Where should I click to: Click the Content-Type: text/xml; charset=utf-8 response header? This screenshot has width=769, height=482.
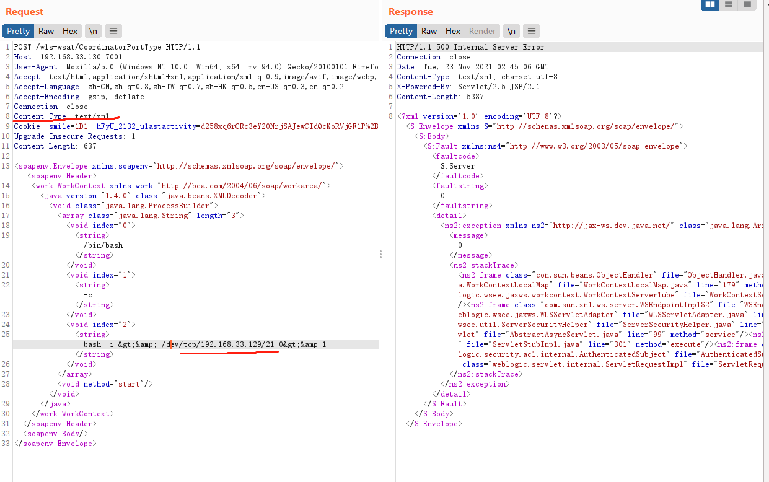click(x=477, y=77)
